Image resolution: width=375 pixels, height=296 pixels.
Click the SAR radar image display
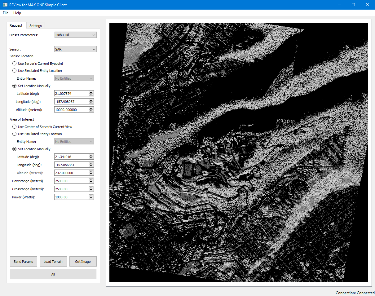[x=239, y=152]
